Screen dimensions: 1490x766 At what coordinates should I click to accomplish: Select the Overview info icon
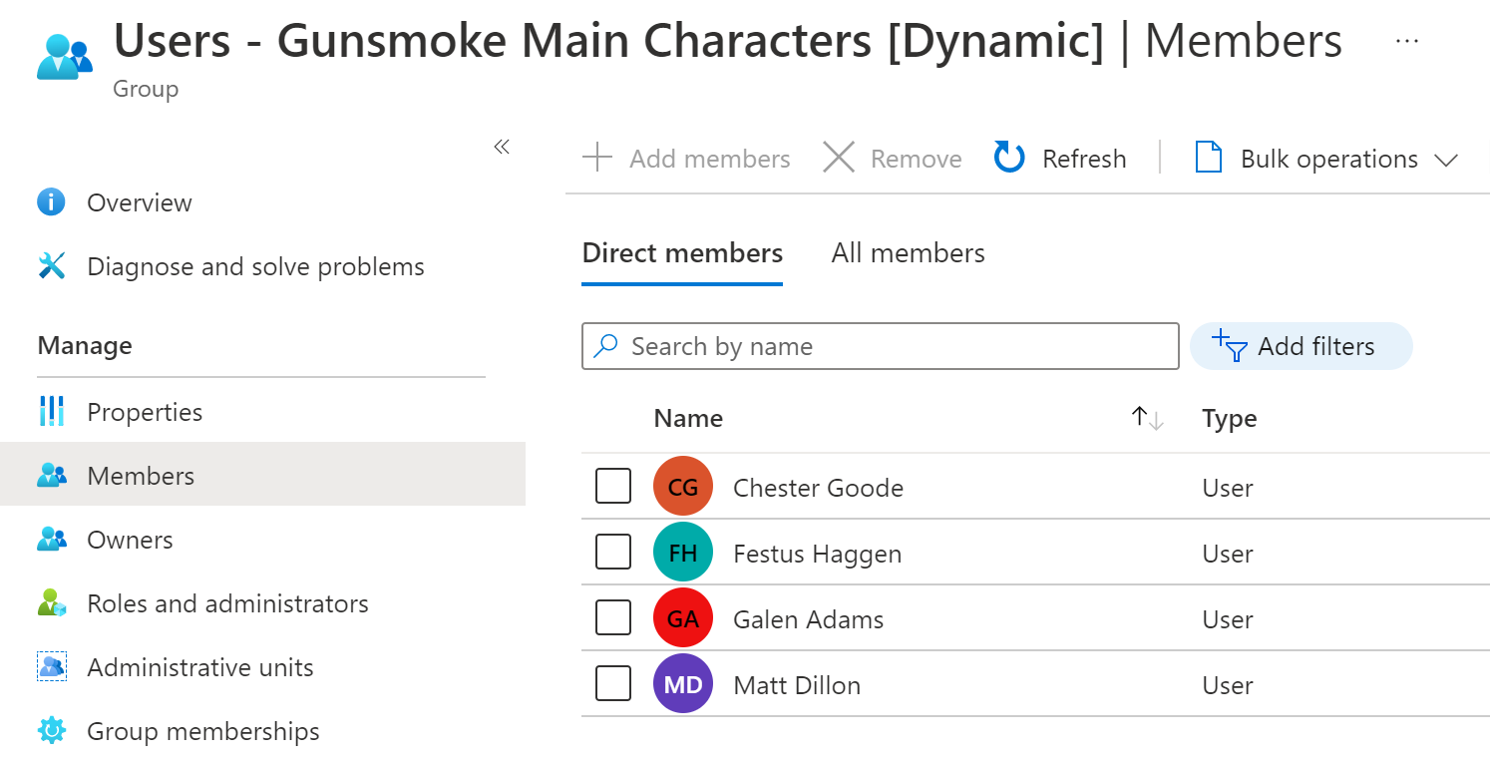(51, 202)
